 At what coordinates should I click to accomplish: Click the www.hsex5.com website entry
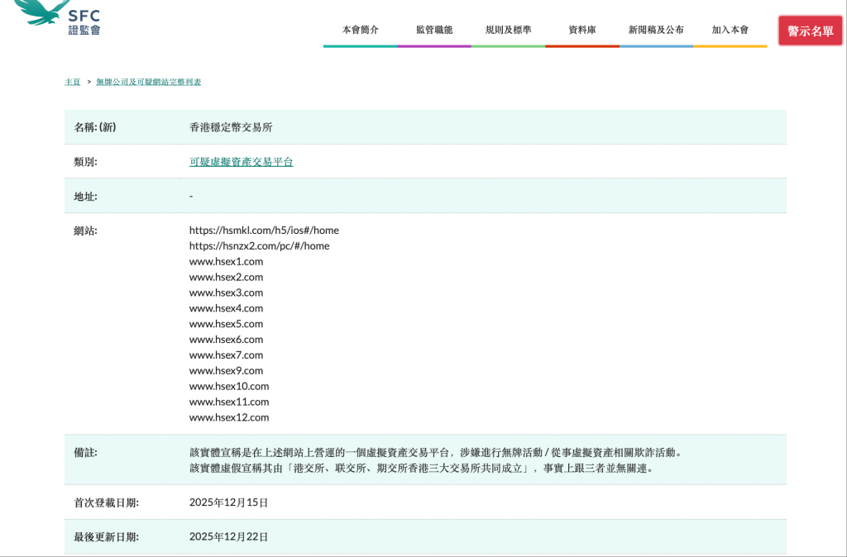(x=226, y=324)
